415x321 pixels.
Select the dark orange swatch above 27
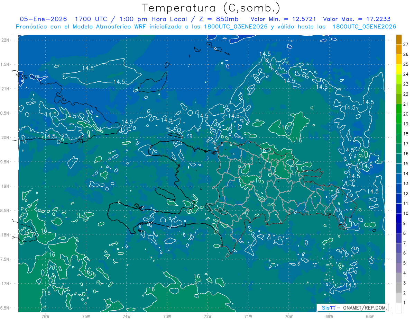coord(399,39)
